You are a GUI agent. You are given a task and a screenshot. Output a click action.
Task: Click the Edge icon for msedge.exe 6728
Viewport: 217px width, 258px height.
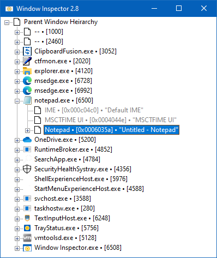[x=27, y=81]
